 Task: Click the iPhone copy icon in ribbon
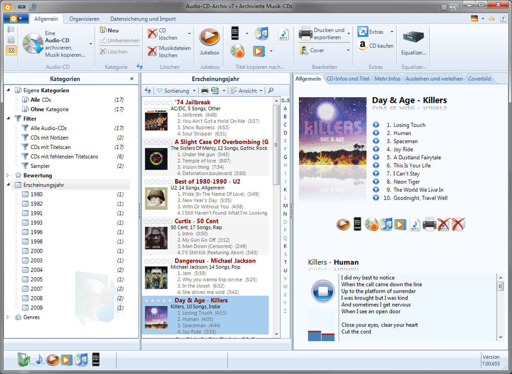coord(236,33)
